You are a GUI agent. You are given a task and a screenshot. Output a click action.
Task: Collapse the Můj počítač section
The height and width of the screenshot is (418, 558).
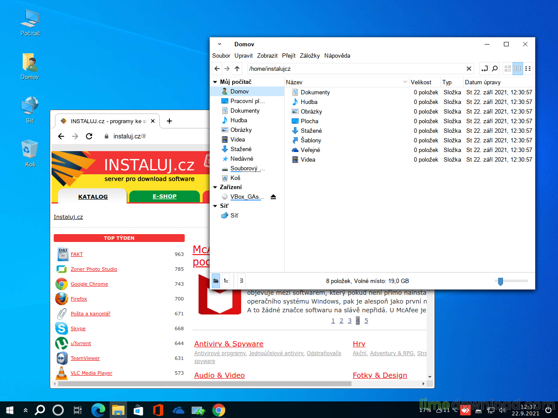(x=215, y=82)
